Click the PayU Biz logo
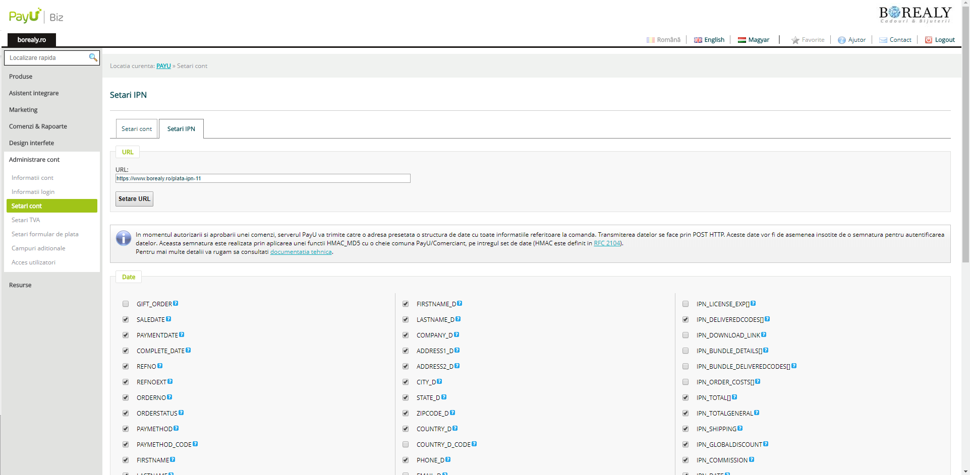 [x=36, y=17]
